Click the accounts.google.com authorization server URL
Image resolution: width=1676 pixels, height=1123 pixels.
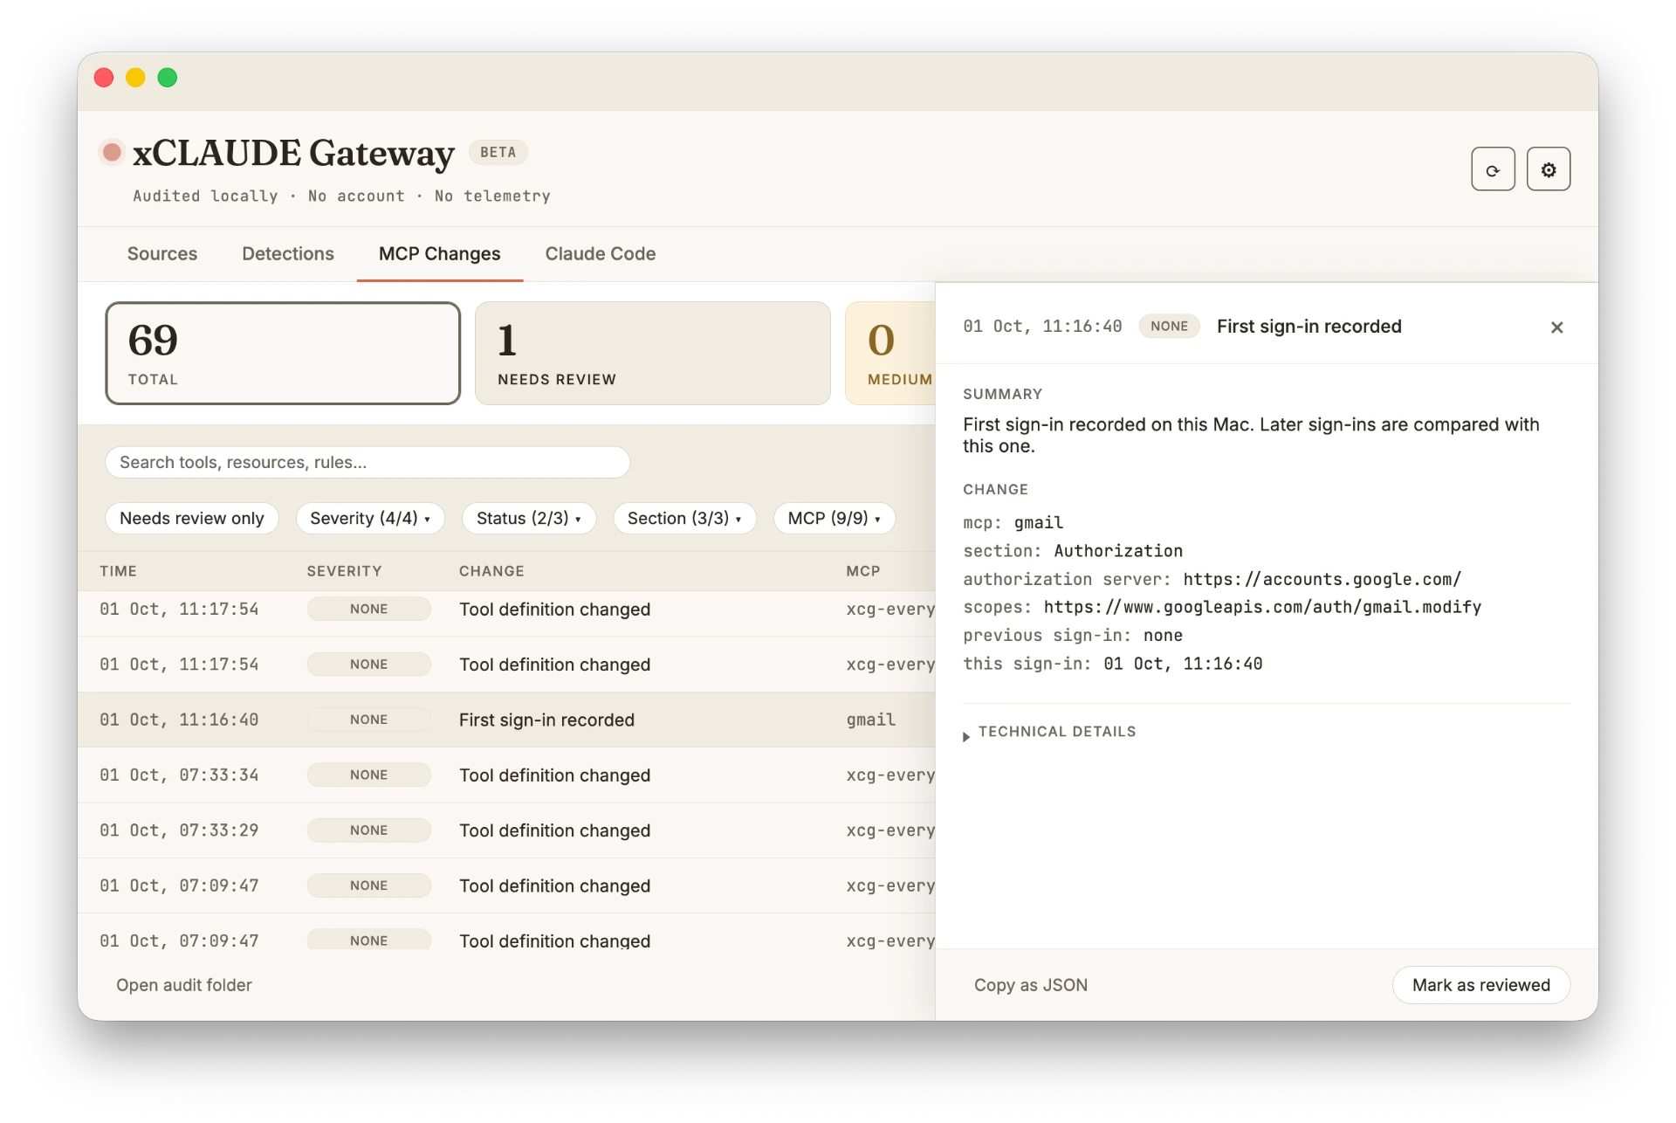click(x=1322, y=579)
